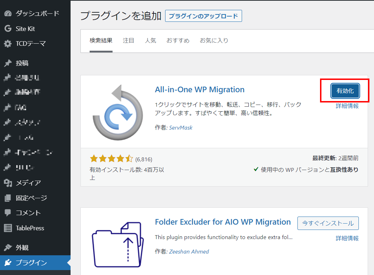Screen dimensions: 374x275
Task: Click the media icon beside メディア
Action: [8, 183]
